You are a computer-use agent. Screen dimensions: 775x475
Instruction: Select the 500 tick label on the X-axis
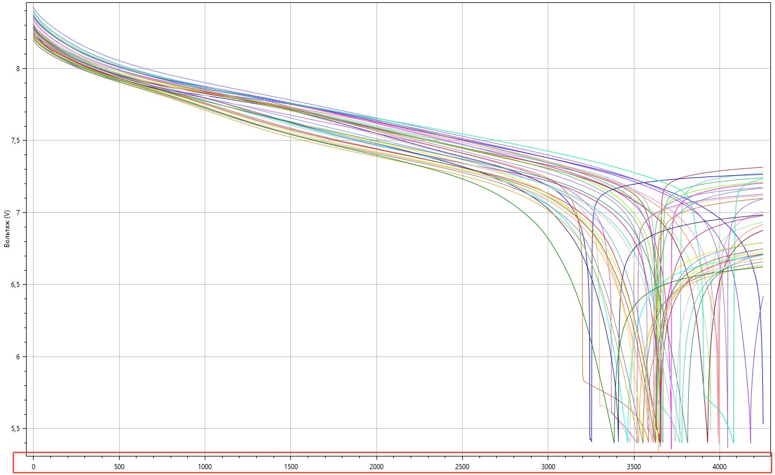(119, 466)
